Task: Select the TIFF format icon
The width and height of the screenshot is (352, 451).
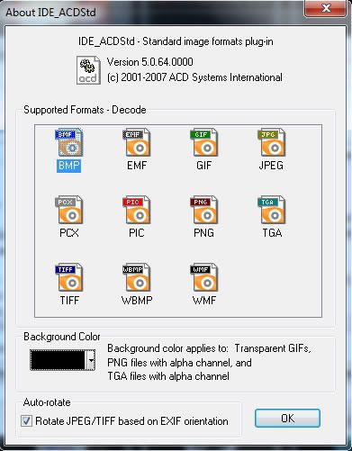Action: [69, 277]
